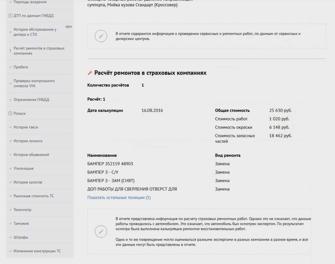Click the checkmark icon beside 'Утилизация'
The height and width of the screenshot is (264, 335).
pyautogui.click(x=11, y=168)
